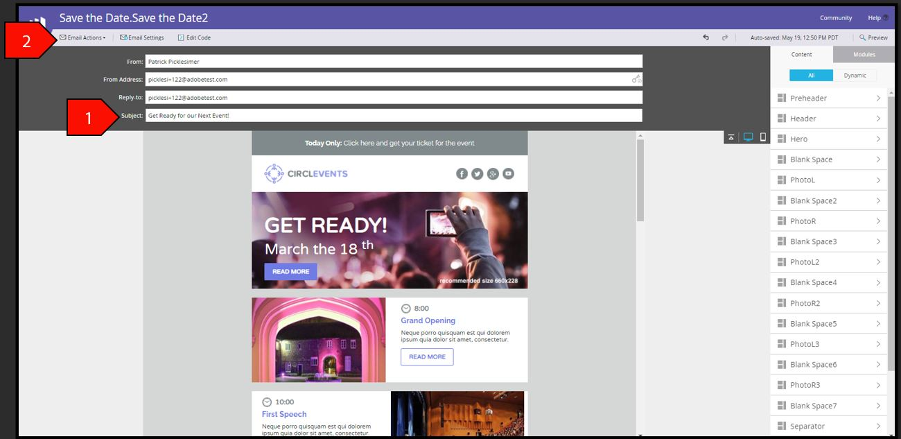Screen dimensions: 901x439
Task: Expand the Header section chevron
Action: (x=878, y=119)
